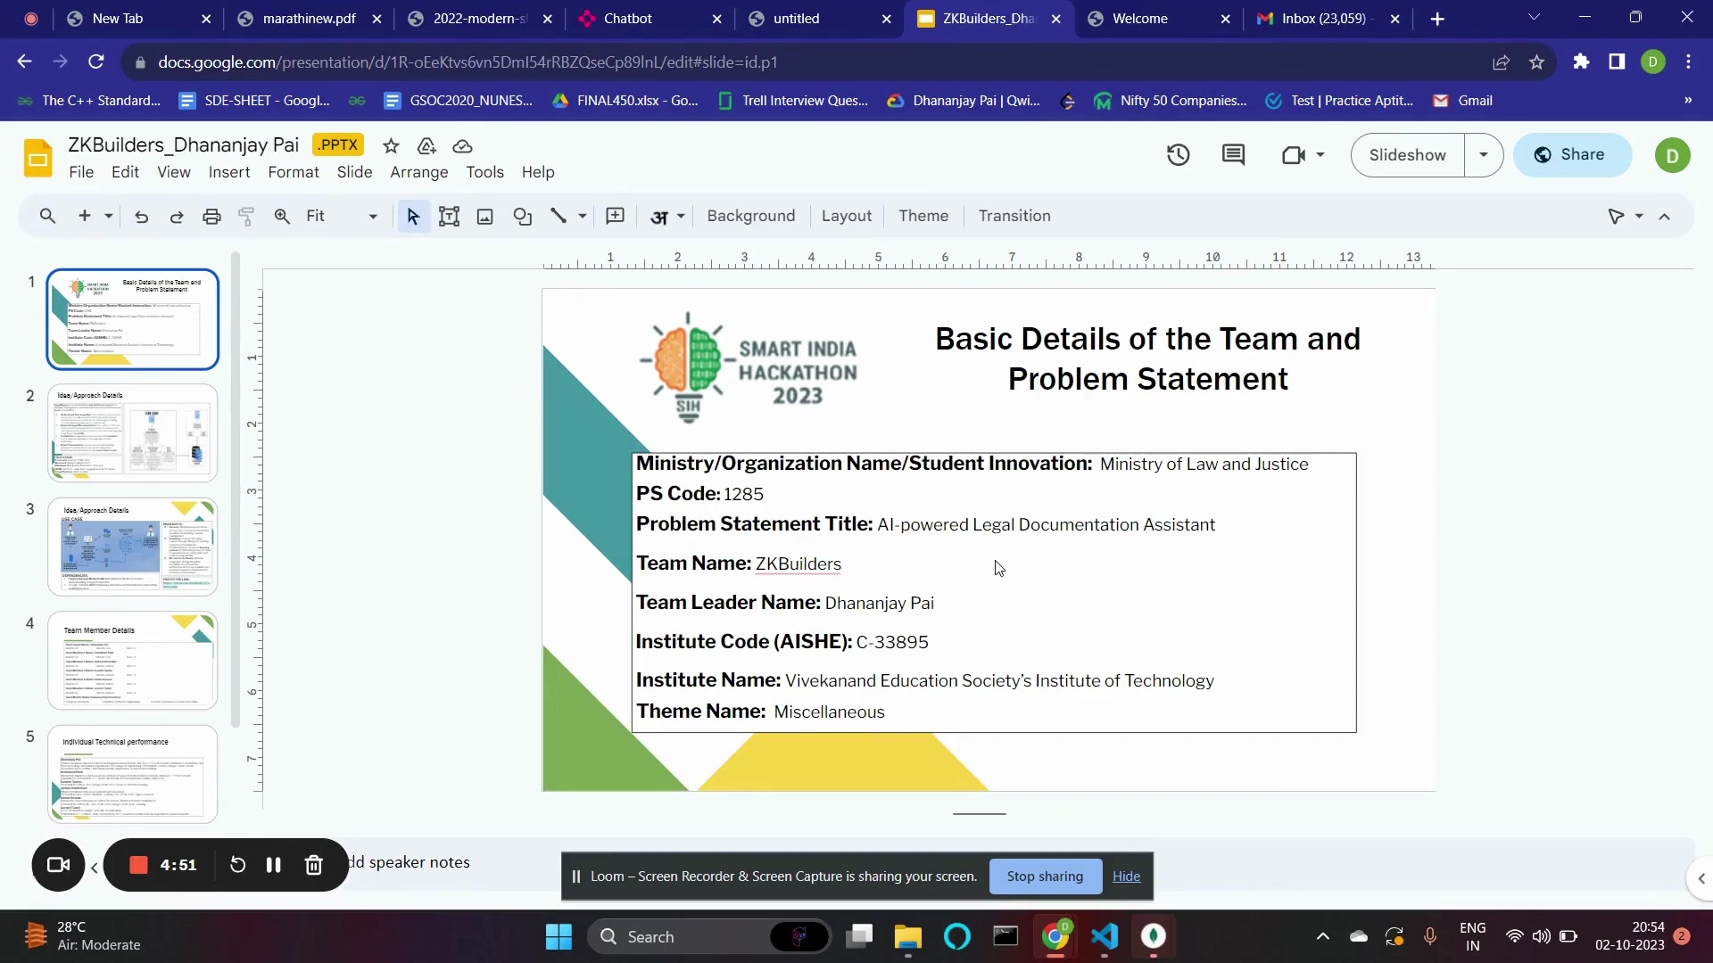Click the move to folder icon
This screenshot has height=963, width=1713.
426,145
